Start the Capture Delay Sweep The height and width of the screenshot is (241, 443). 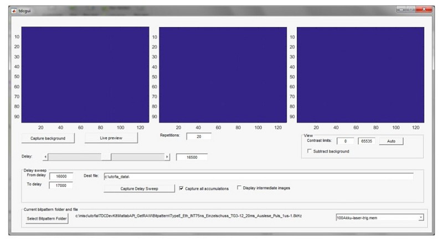pyautogui.click(x=140, y=188)
